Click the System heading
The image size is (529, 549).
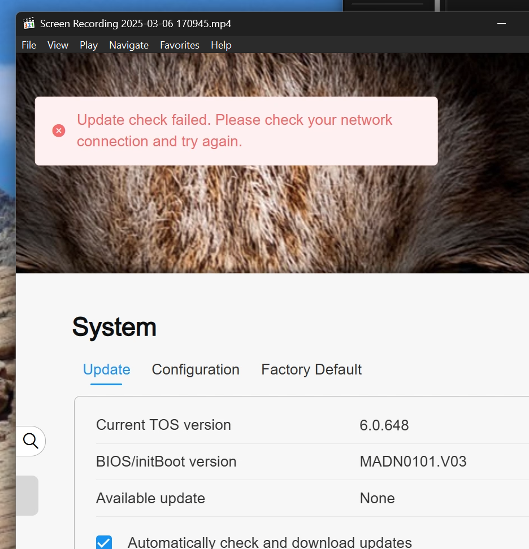click(x=114, y=326)
